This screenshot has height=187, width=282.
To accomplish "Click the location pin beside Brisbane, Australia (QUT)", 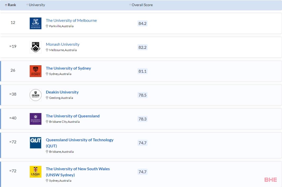I will point(47,152).
